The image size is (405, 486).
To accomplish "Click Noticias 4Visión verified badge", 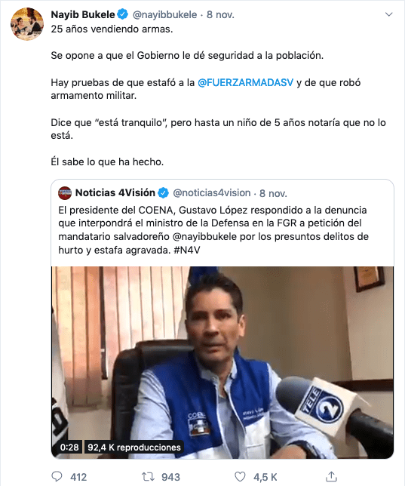I will pyautogui.click(x=164, y=192).
